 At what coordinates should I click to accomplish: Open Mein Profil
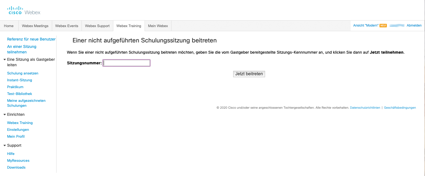pyautogui.click(x=16, y=137)
